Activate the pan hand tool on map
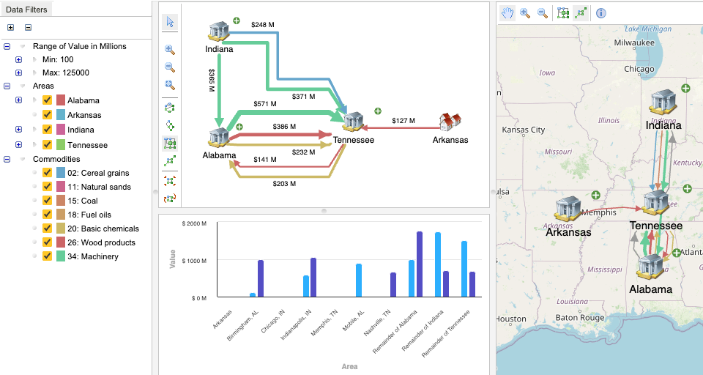The image size is (703, 375). (507, 12)
